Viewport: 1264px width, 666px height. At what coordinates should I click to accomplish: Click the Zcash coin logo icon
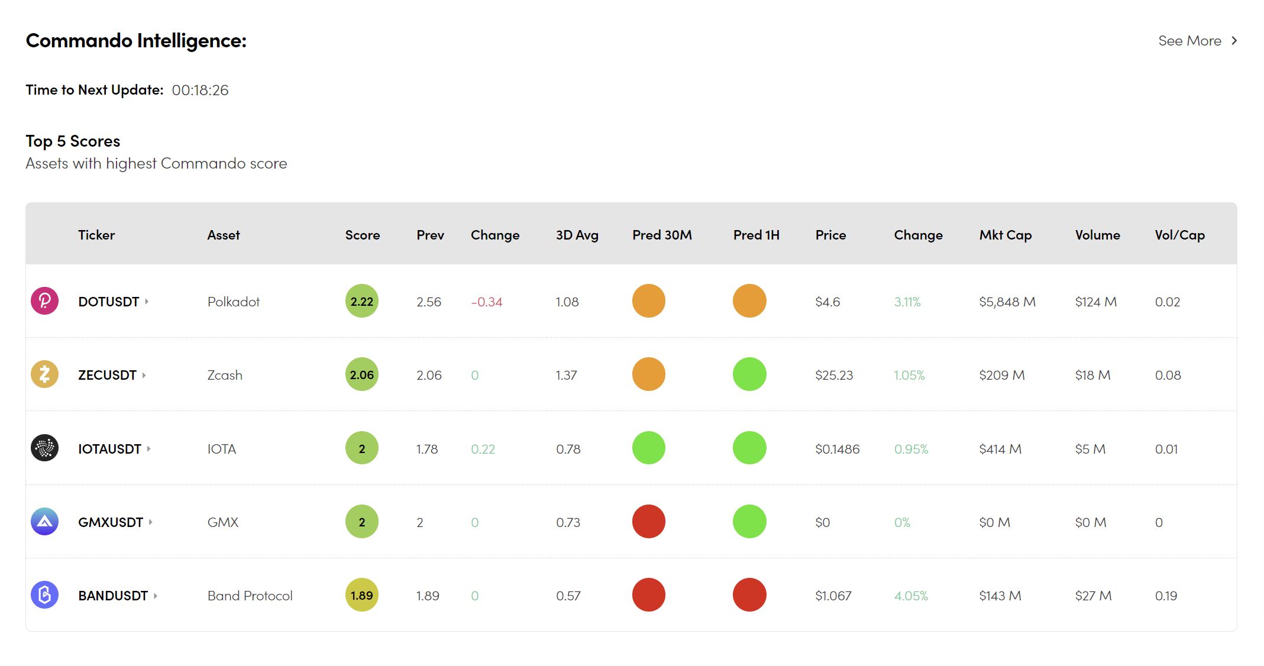coord(44,374)
